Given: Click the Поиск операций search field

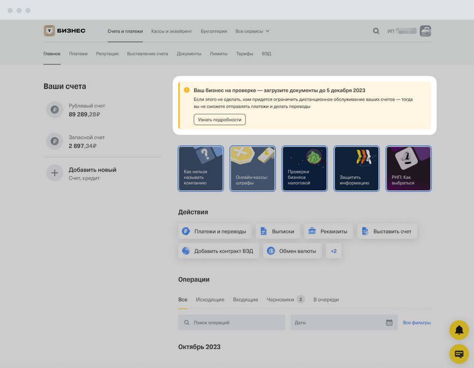Looking at the screenshot, I should point(232,323).
